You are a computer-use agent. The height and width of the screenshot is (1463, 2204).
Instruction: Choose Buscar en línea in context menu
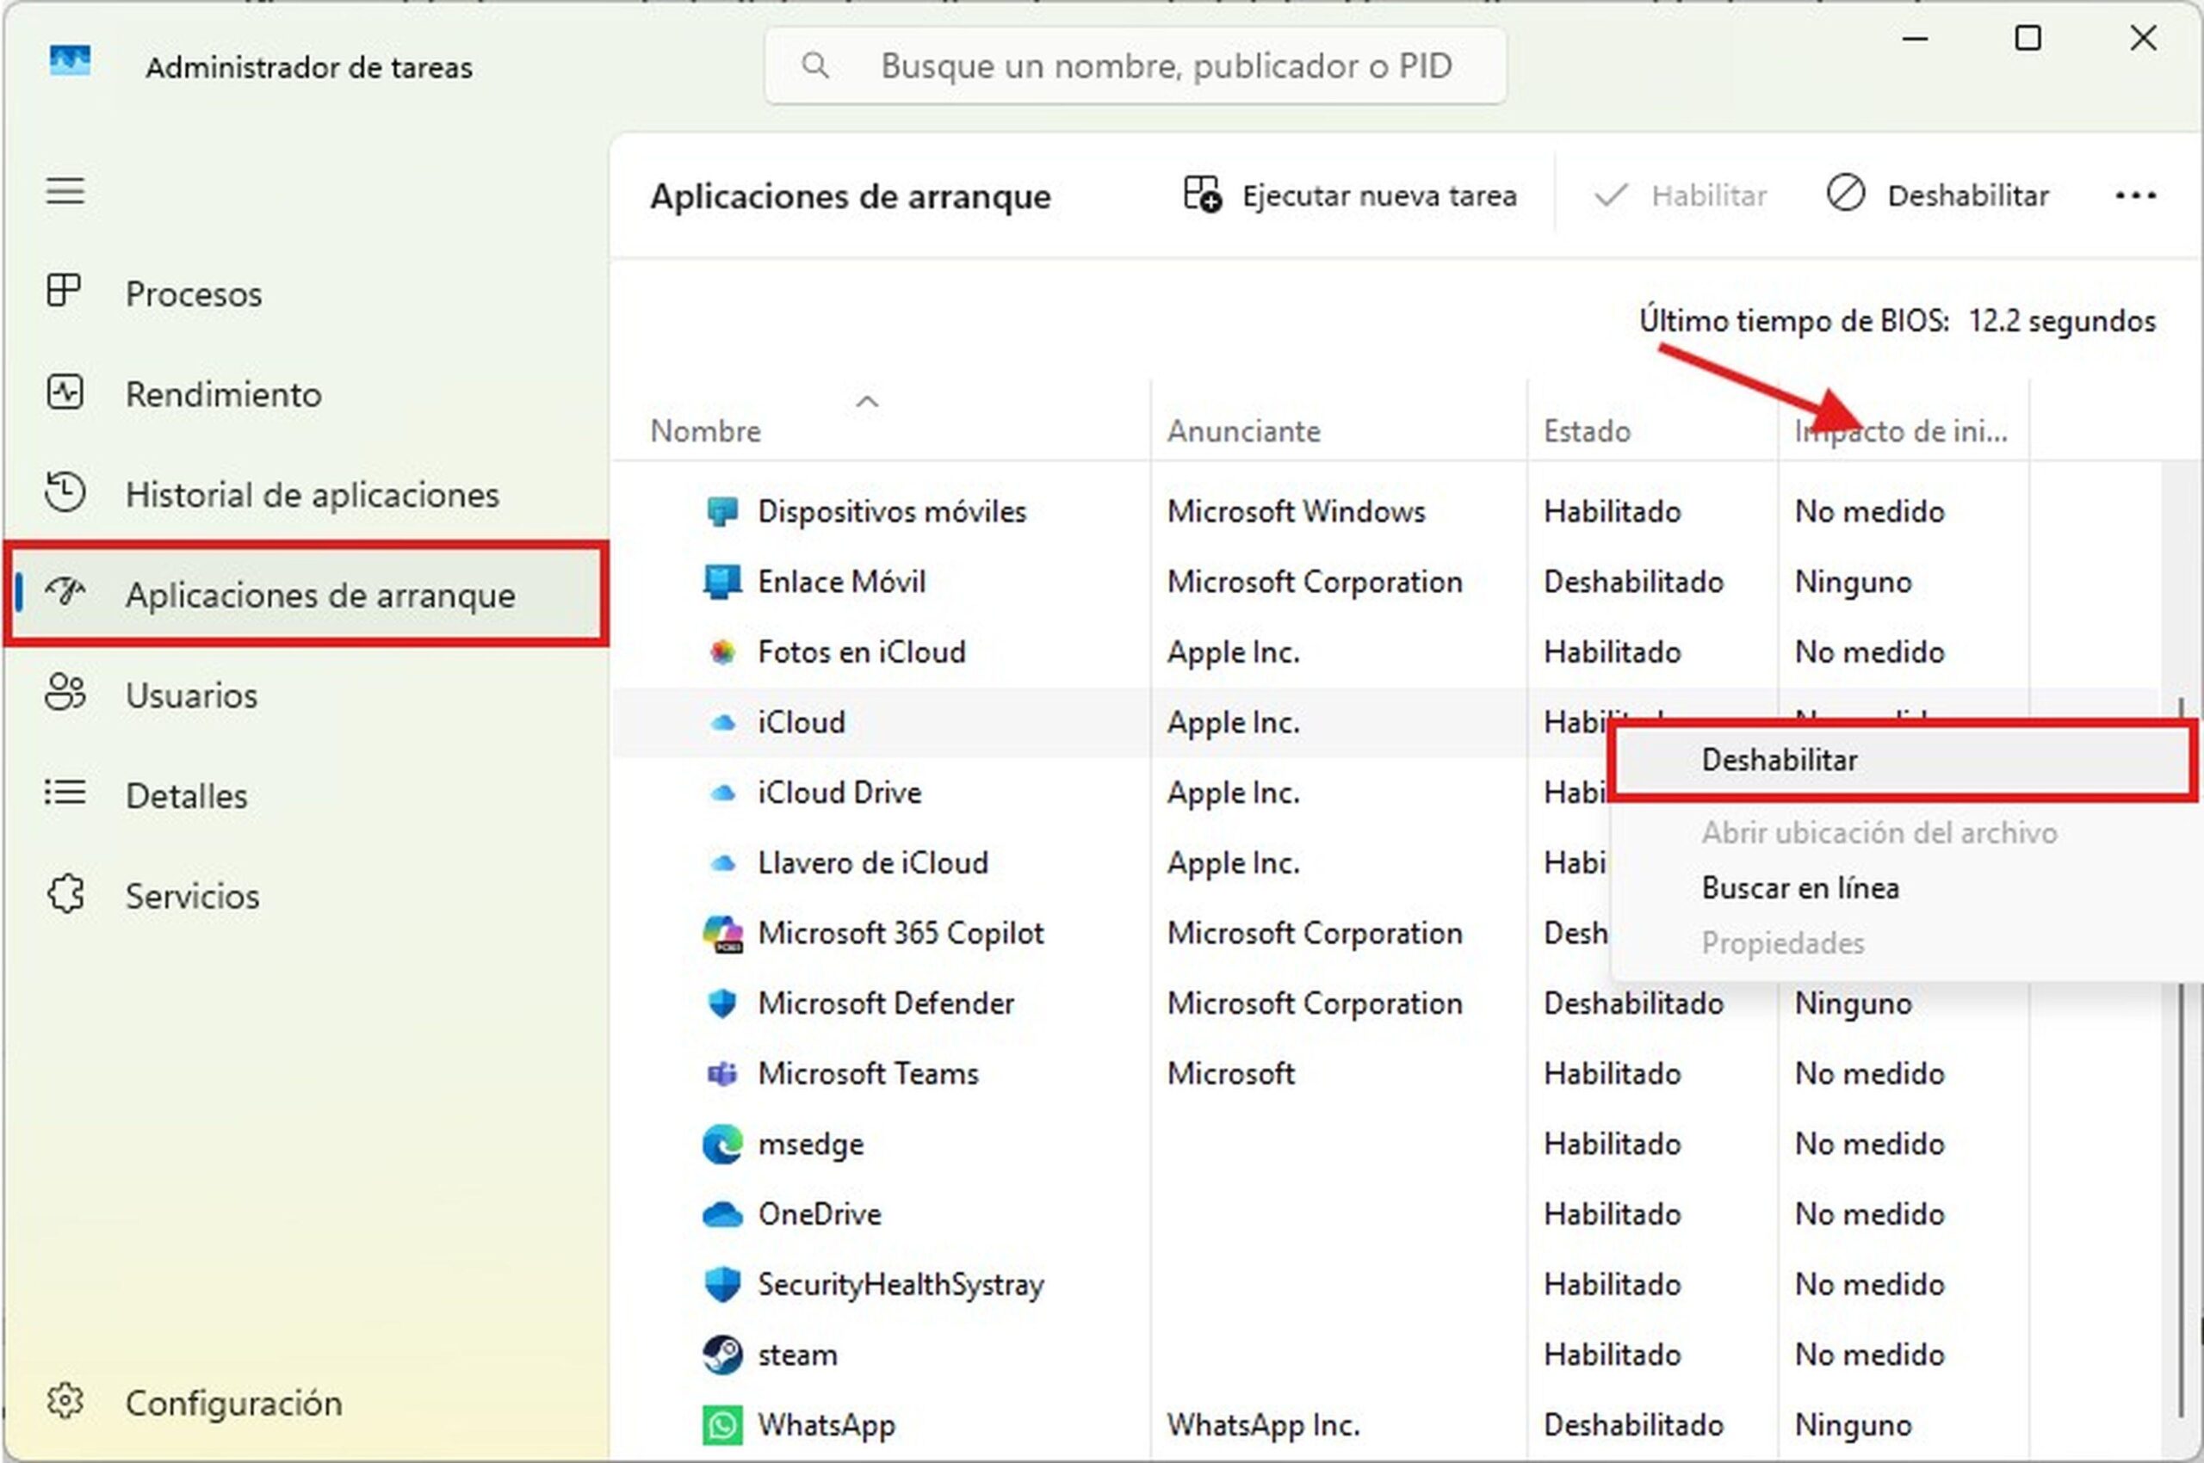click(x=1800, y=887)
